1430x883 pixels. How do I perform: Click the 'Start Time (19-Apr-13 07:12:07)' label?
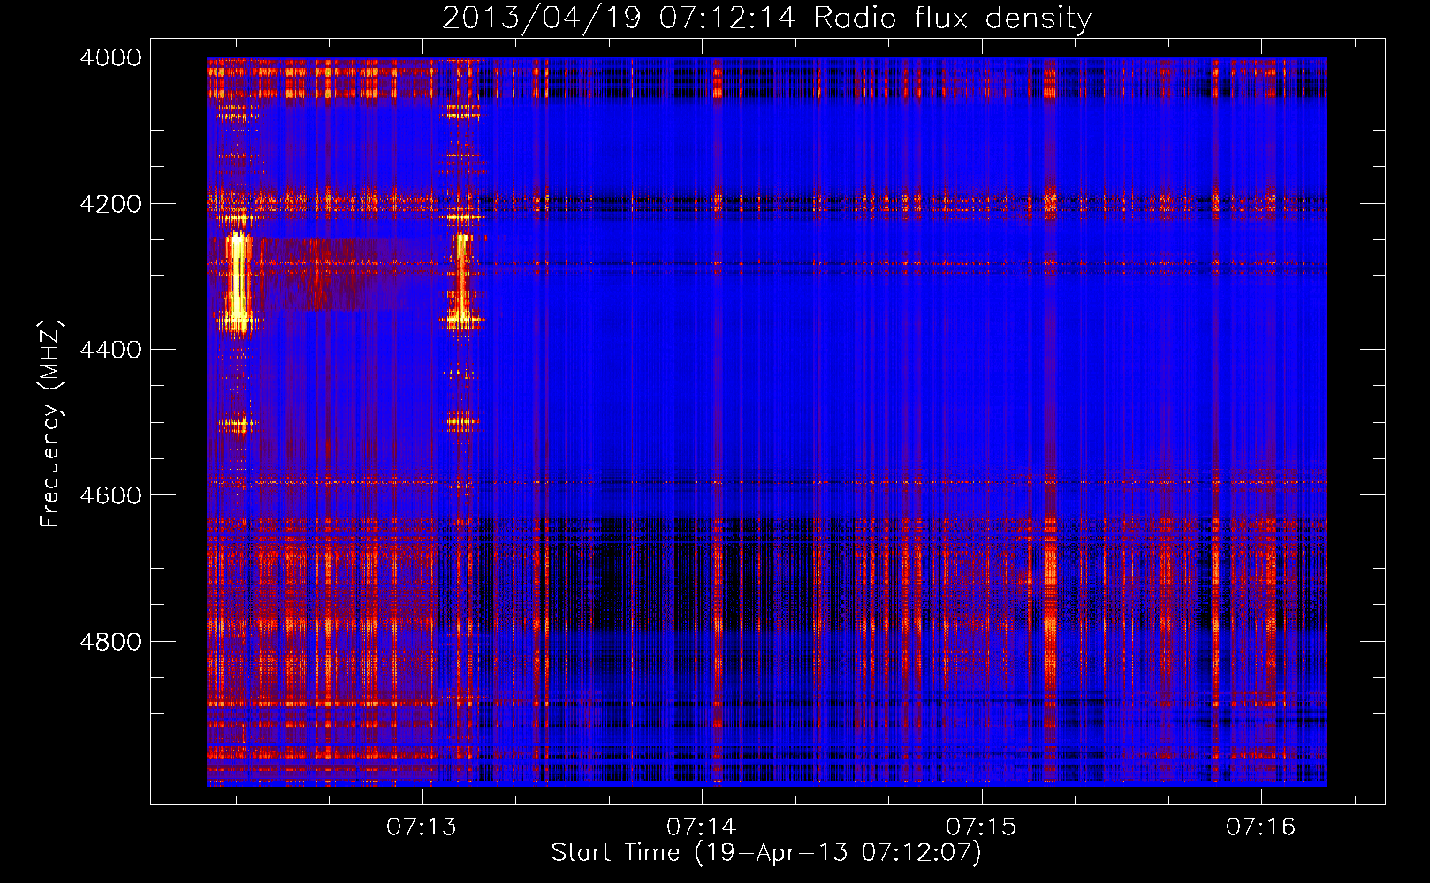coord(766,853)
